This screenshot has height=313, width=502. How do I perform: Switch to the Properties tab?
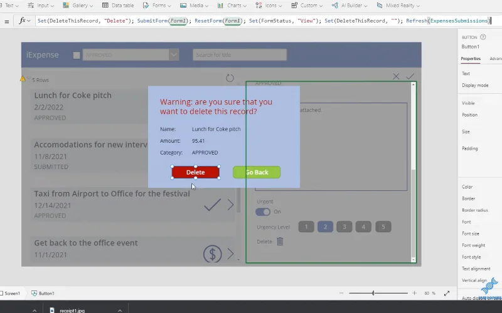[471, 59]
